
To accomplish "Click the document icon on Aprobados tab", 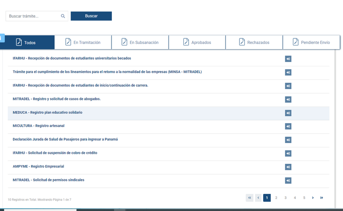I will click(x=186, y=42).
